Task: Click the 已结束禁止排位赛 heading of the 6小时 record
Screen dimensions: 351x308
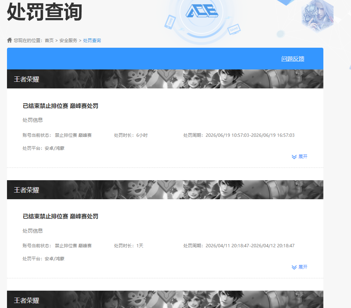Action: 60,106
